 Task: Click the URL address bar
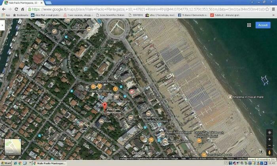point(148,9)
